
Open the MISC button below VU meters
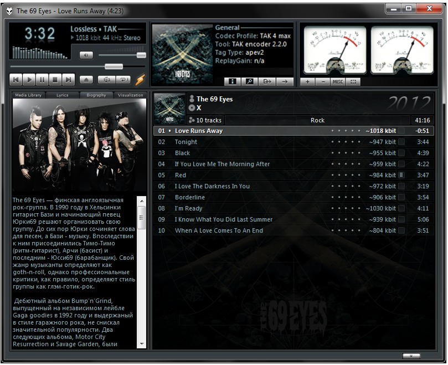click(x=338, y=82)
